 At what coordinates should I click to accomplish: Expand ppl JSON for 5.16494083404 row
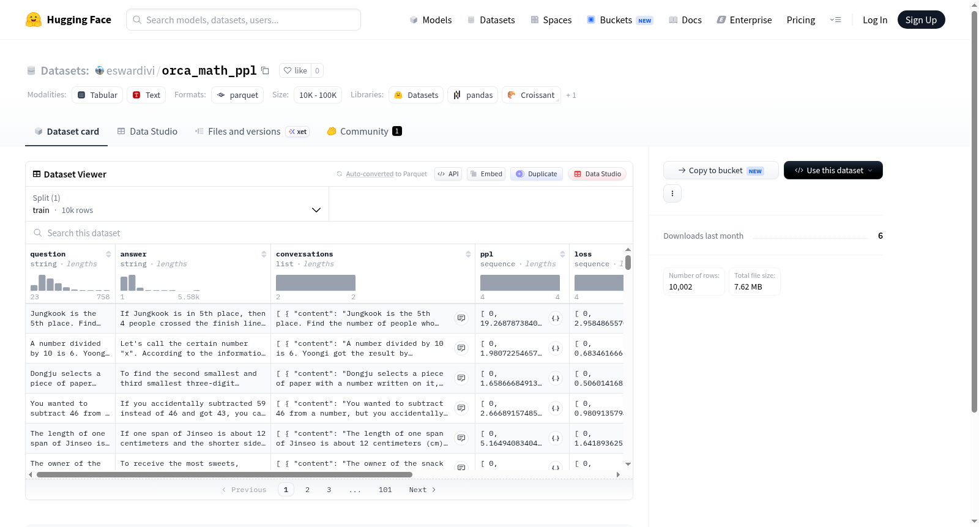click(x=556, y=438)
